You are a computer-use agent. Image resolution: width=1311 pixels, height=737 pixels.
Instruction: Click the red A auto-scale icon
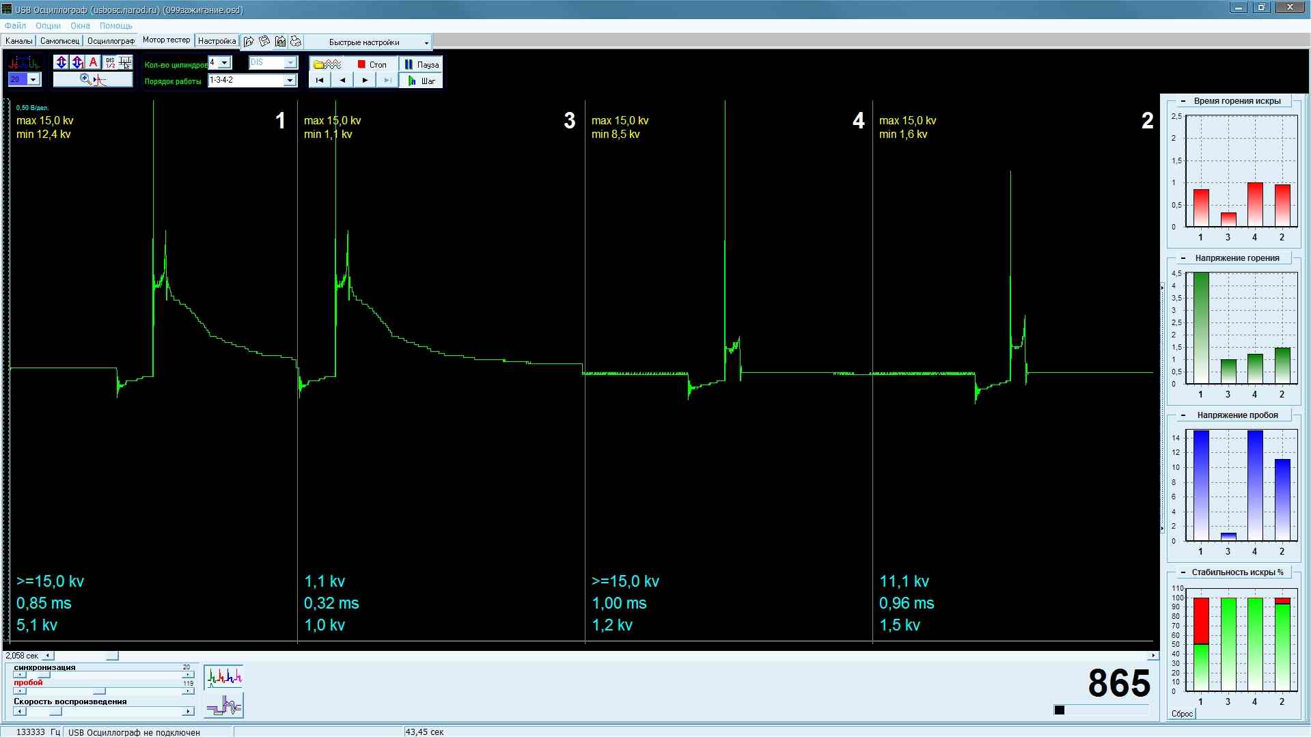pyautogui.click(x=94, y=62)
